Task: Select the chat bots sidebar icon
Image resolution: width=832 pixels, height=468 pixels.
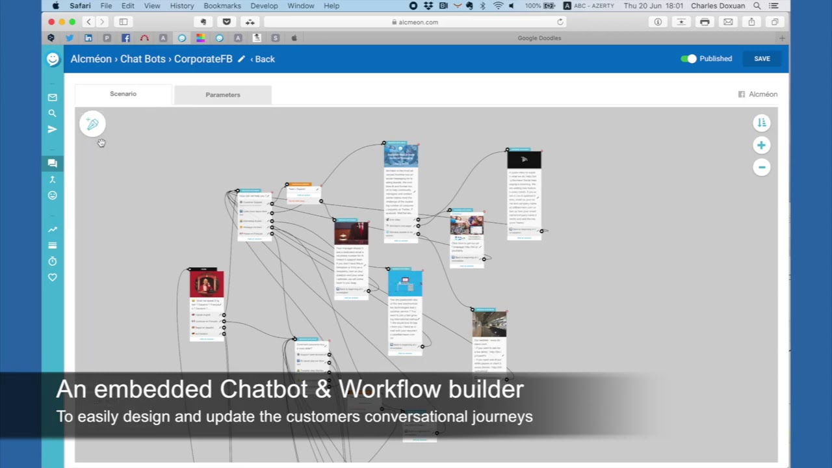Action: [x=53, y=163]
